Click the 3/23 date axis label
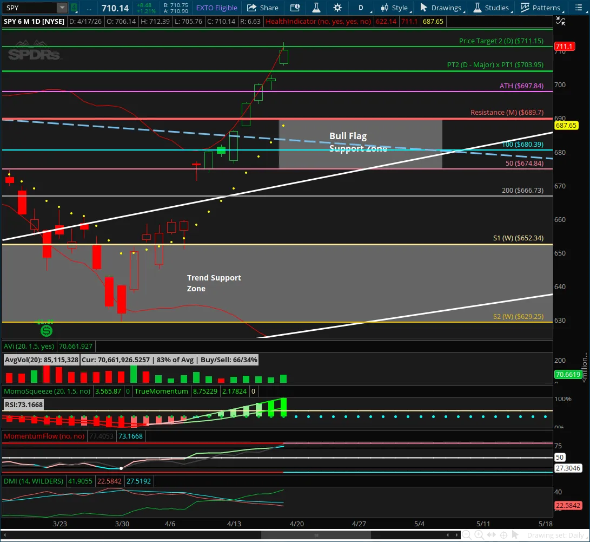 point(60,524)
